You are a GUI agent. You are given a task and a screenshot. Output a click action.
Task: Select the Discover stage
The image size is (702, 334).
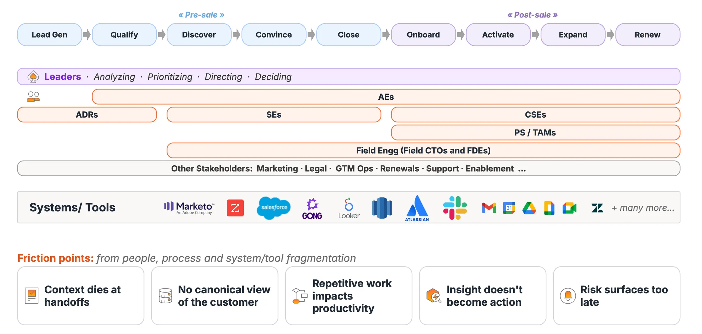click(x=199, y=34)
